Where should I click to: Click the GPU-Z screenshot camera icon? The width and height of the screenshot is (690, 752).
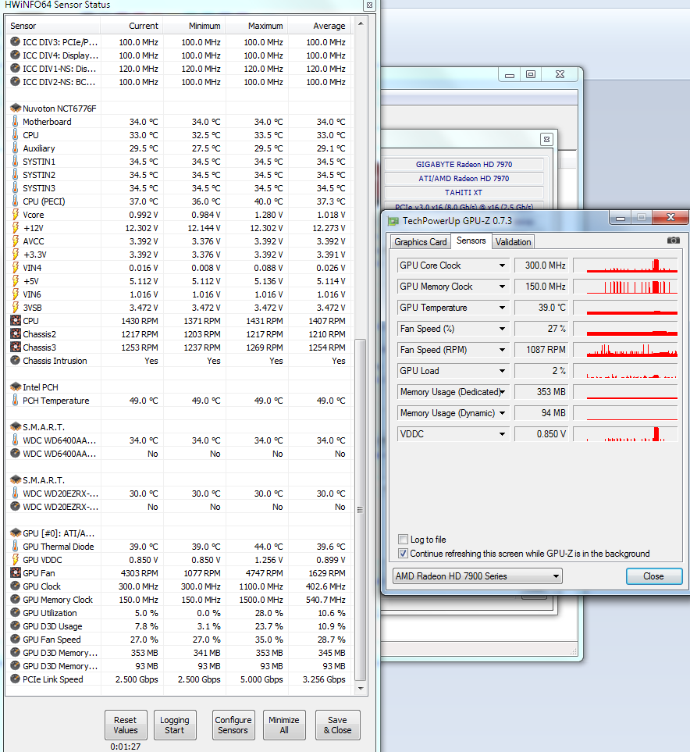click(673, 241)
